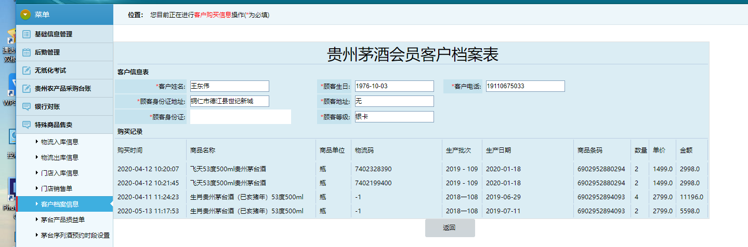Click the edit icon beside 贵州农产品采购台账
This screenshot has width=748, height=247.
[27, 89]
